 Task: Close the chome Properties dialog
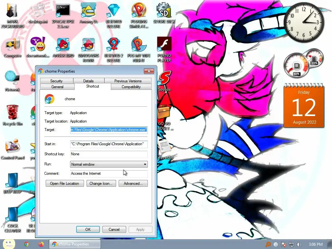pos(149,71)
